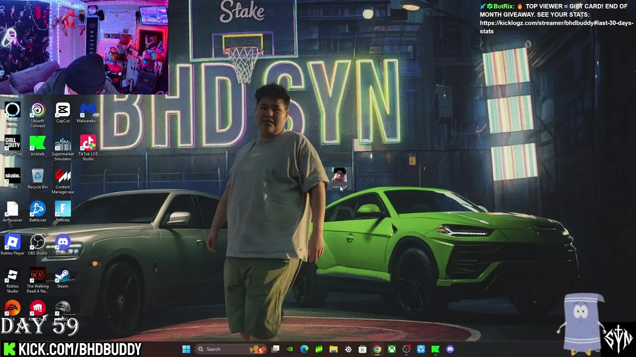Viewport: 636px width, 357px height.
Task: Switch to the Kick app in the taskbar
Action: [x=435, y=349]
